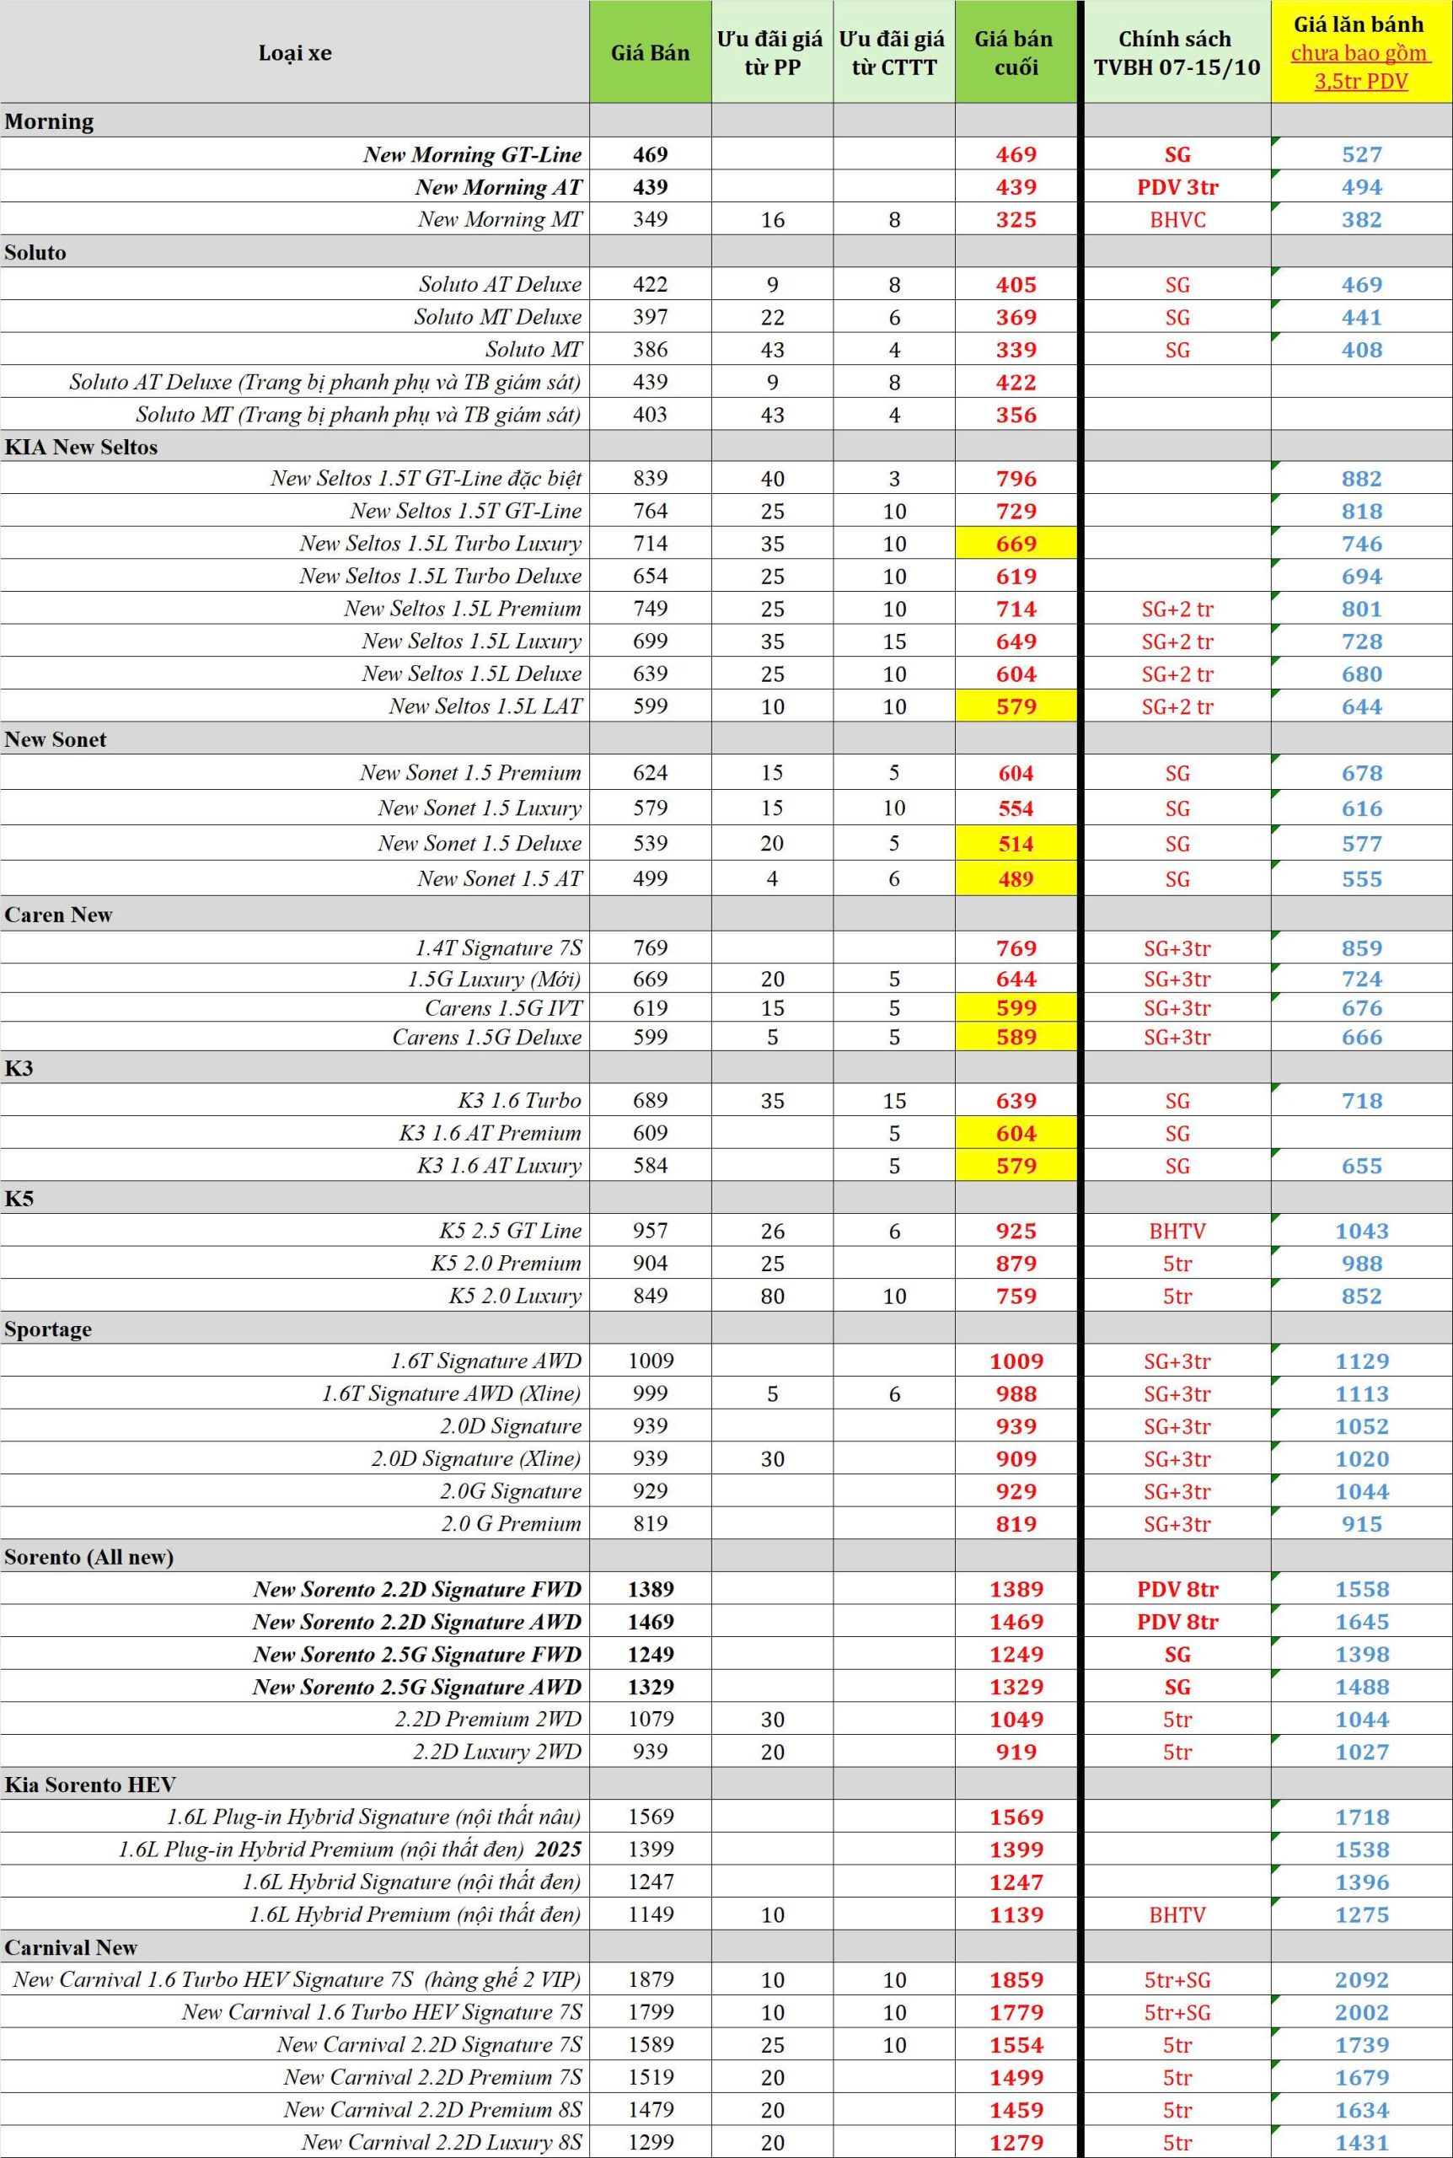This screenshot has height=2158, width=1453.
Task: Click the "Morning" section header row
Action: pyautogui.click(x=49, y=121)
